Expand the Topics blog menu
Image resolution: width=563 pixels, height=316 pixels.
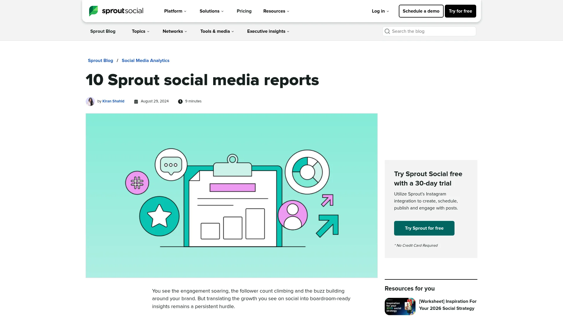coord(141,31)
